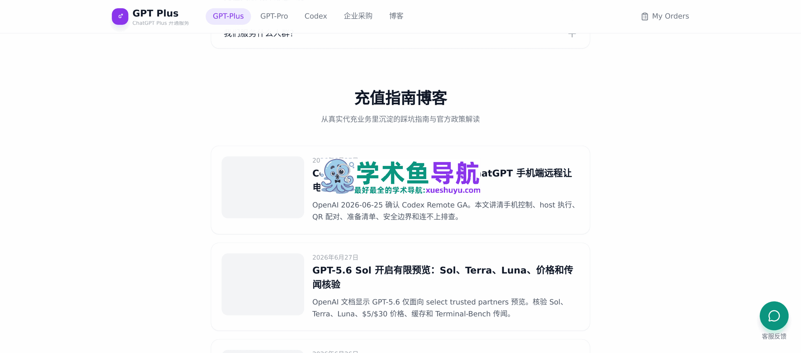
Task: Click the 从真实代充业务里沉淀 subtitle text
Action: click(400, 119)
